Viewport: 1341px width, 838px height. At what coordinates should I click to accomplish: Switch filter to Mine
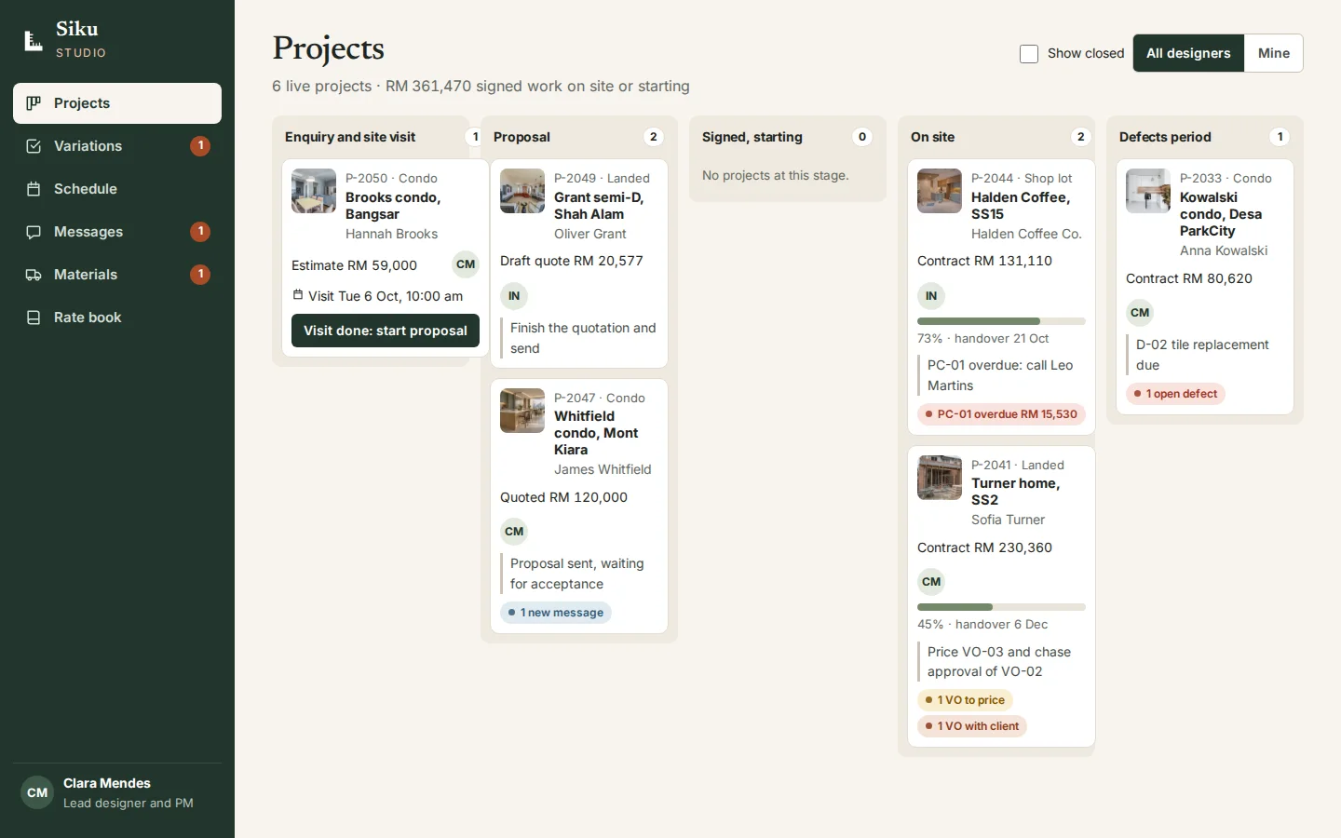1274,53
